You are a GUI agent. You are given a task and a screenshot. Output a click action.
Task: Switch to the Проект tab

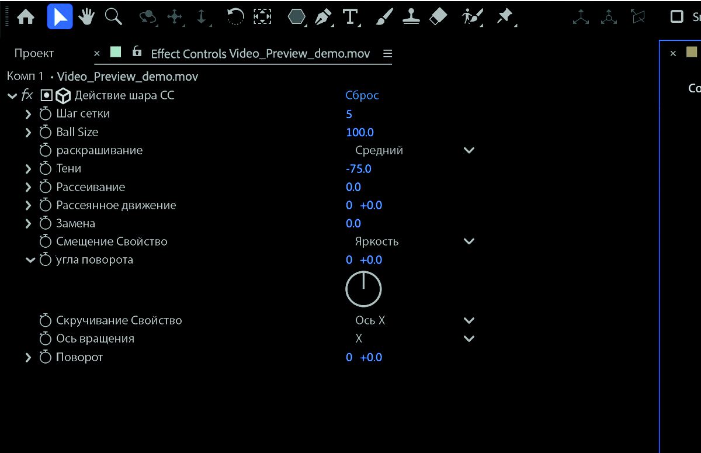(34, 53)
